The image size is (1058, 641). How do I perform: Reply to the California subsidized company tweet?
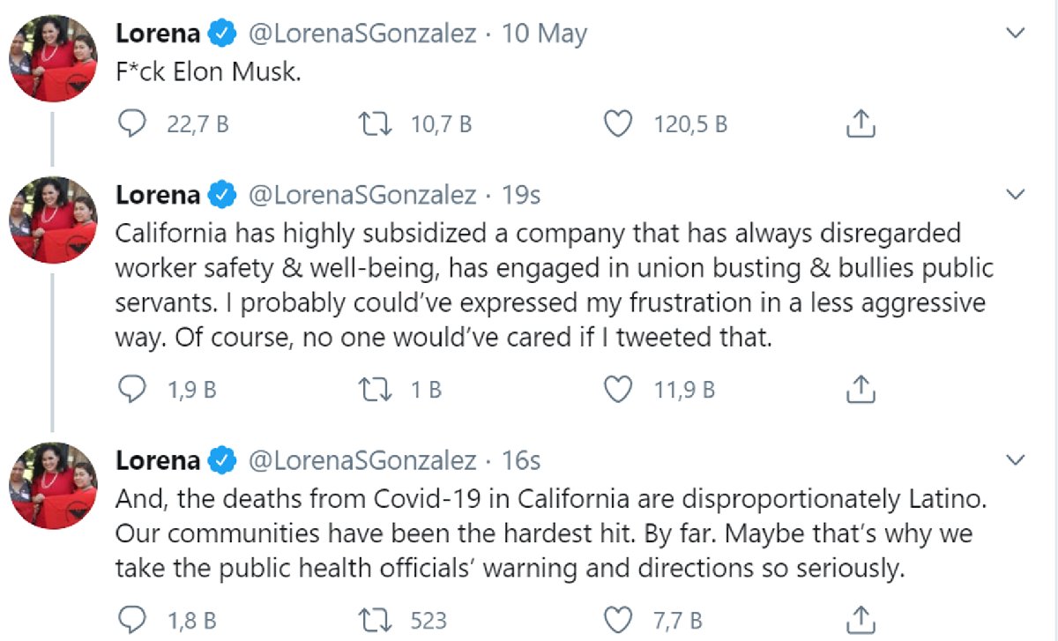click(132, 388)
